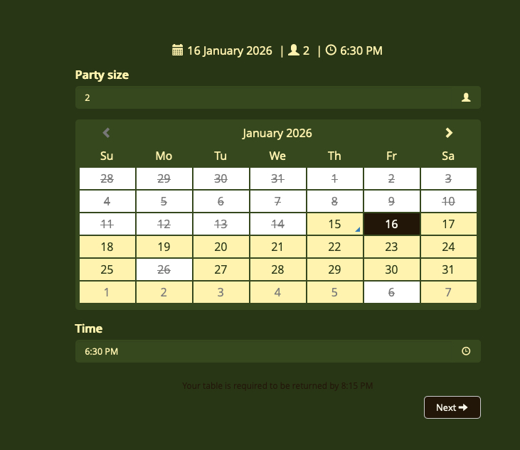Open the Party size dropdown

[277, 97]
